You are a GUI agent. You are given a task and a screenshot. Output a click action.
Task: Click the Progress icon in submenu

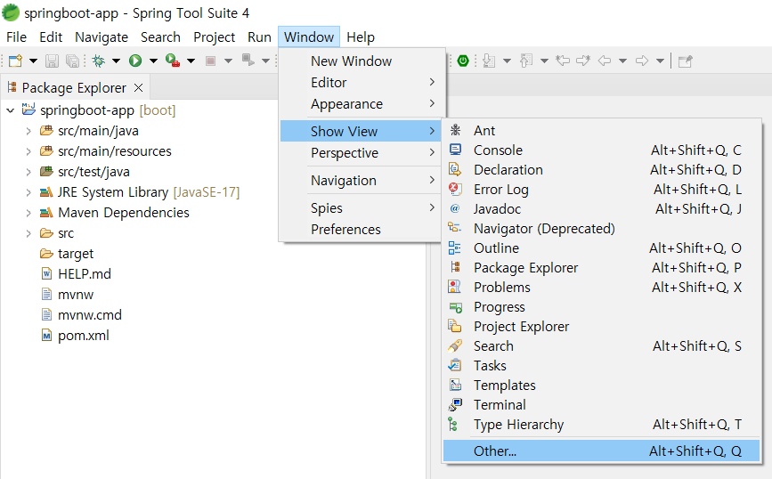pyautogui.click(x=455, y=308)
